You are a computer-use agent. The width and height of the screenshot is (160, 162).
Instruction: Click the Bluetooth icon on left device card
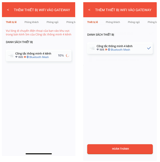(x=28, y=57)
